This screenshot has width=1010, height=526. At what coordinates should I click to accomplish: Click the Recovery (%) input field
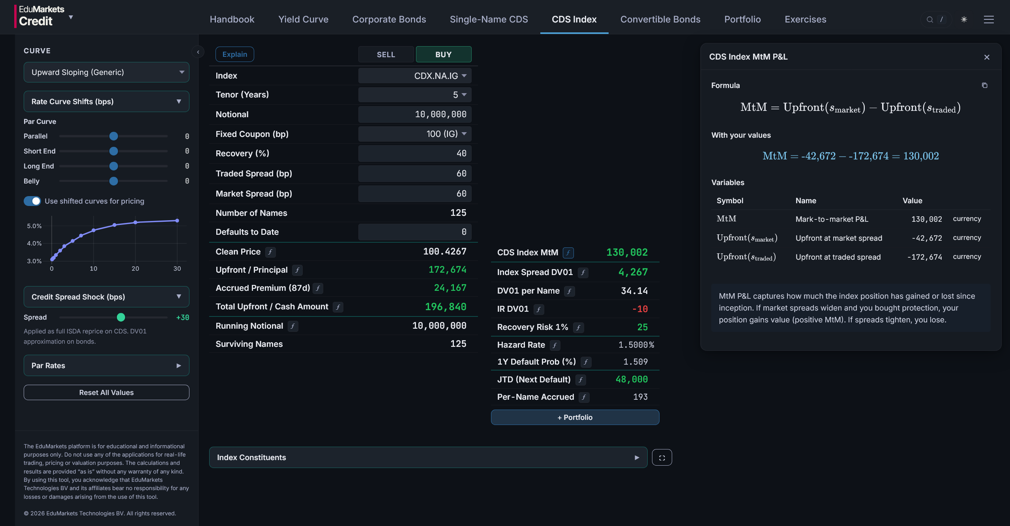(415, 153)
